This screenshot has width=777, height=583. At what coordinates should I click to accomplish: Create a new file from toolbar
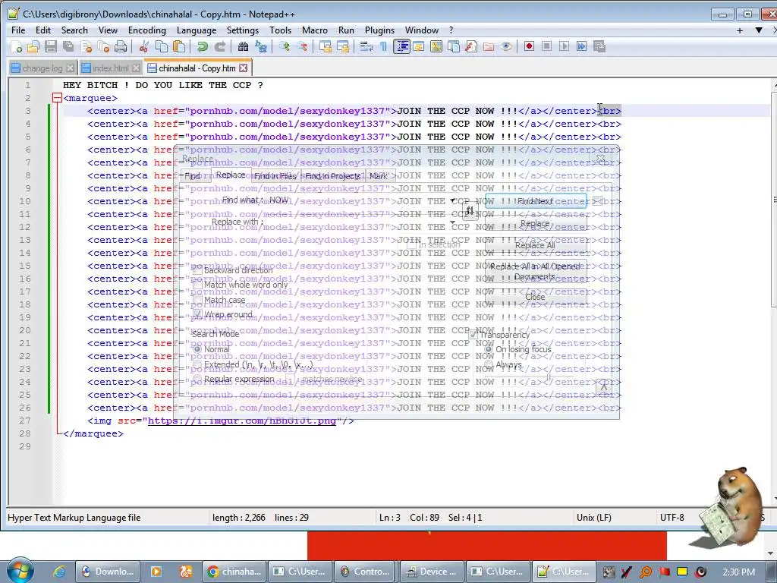(17, 46)
